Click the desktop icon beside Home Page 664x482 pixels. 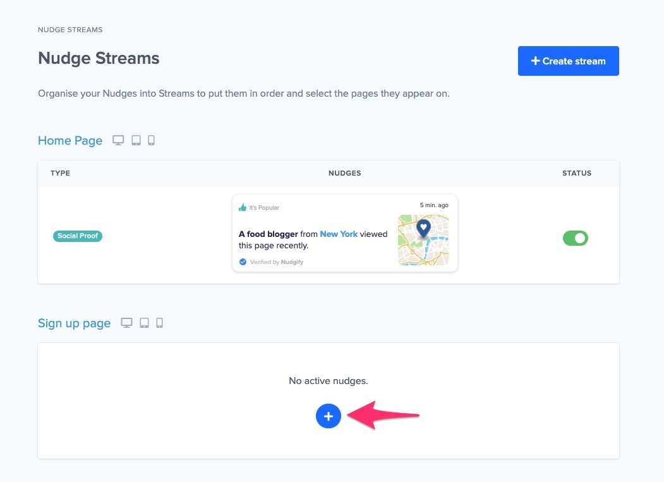click(118, 140)
